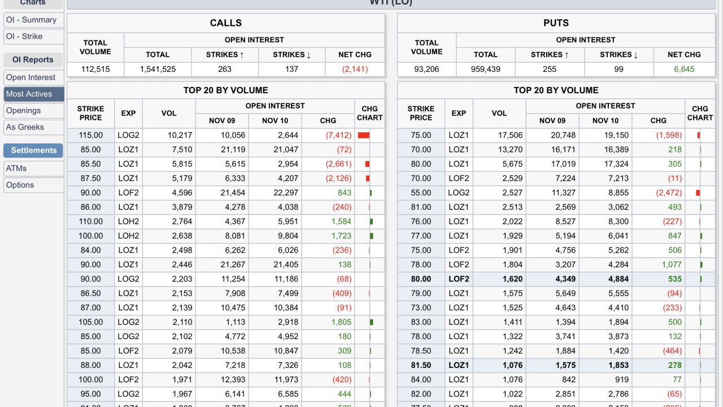Click the OI Reports section header
Image resolution: width=723 pixels, height=407 pixels.
(33, 60)
